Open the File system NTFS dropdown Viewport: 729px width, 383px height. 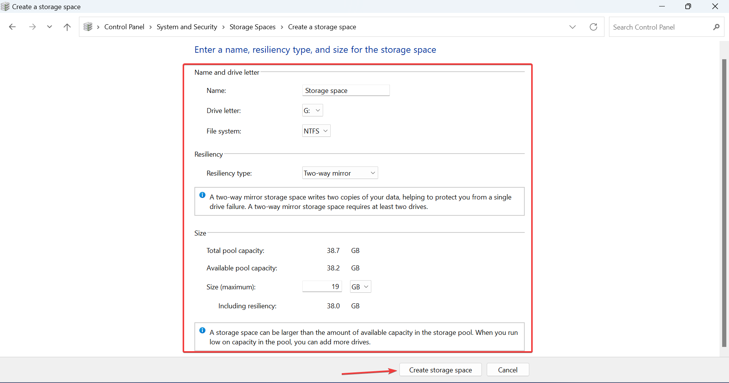pyautogui.click(x=316, y=131)
